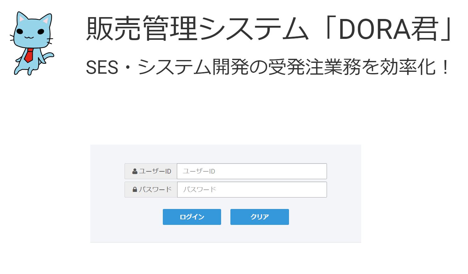Click the padlock icon beside パスワード
This screenshot has height=274, width=468.
coord(135,189)
